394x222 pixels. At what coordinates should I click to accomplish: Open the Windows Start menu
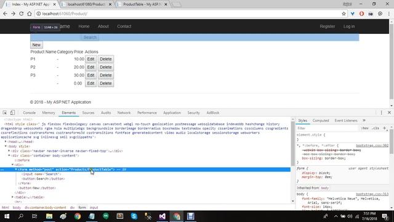(x=7, y=216)
